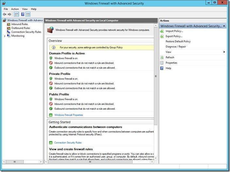Select Outbound Rules in the tree
The height and width of the screenshot is (172, 230).
click(x=21, y=28)
